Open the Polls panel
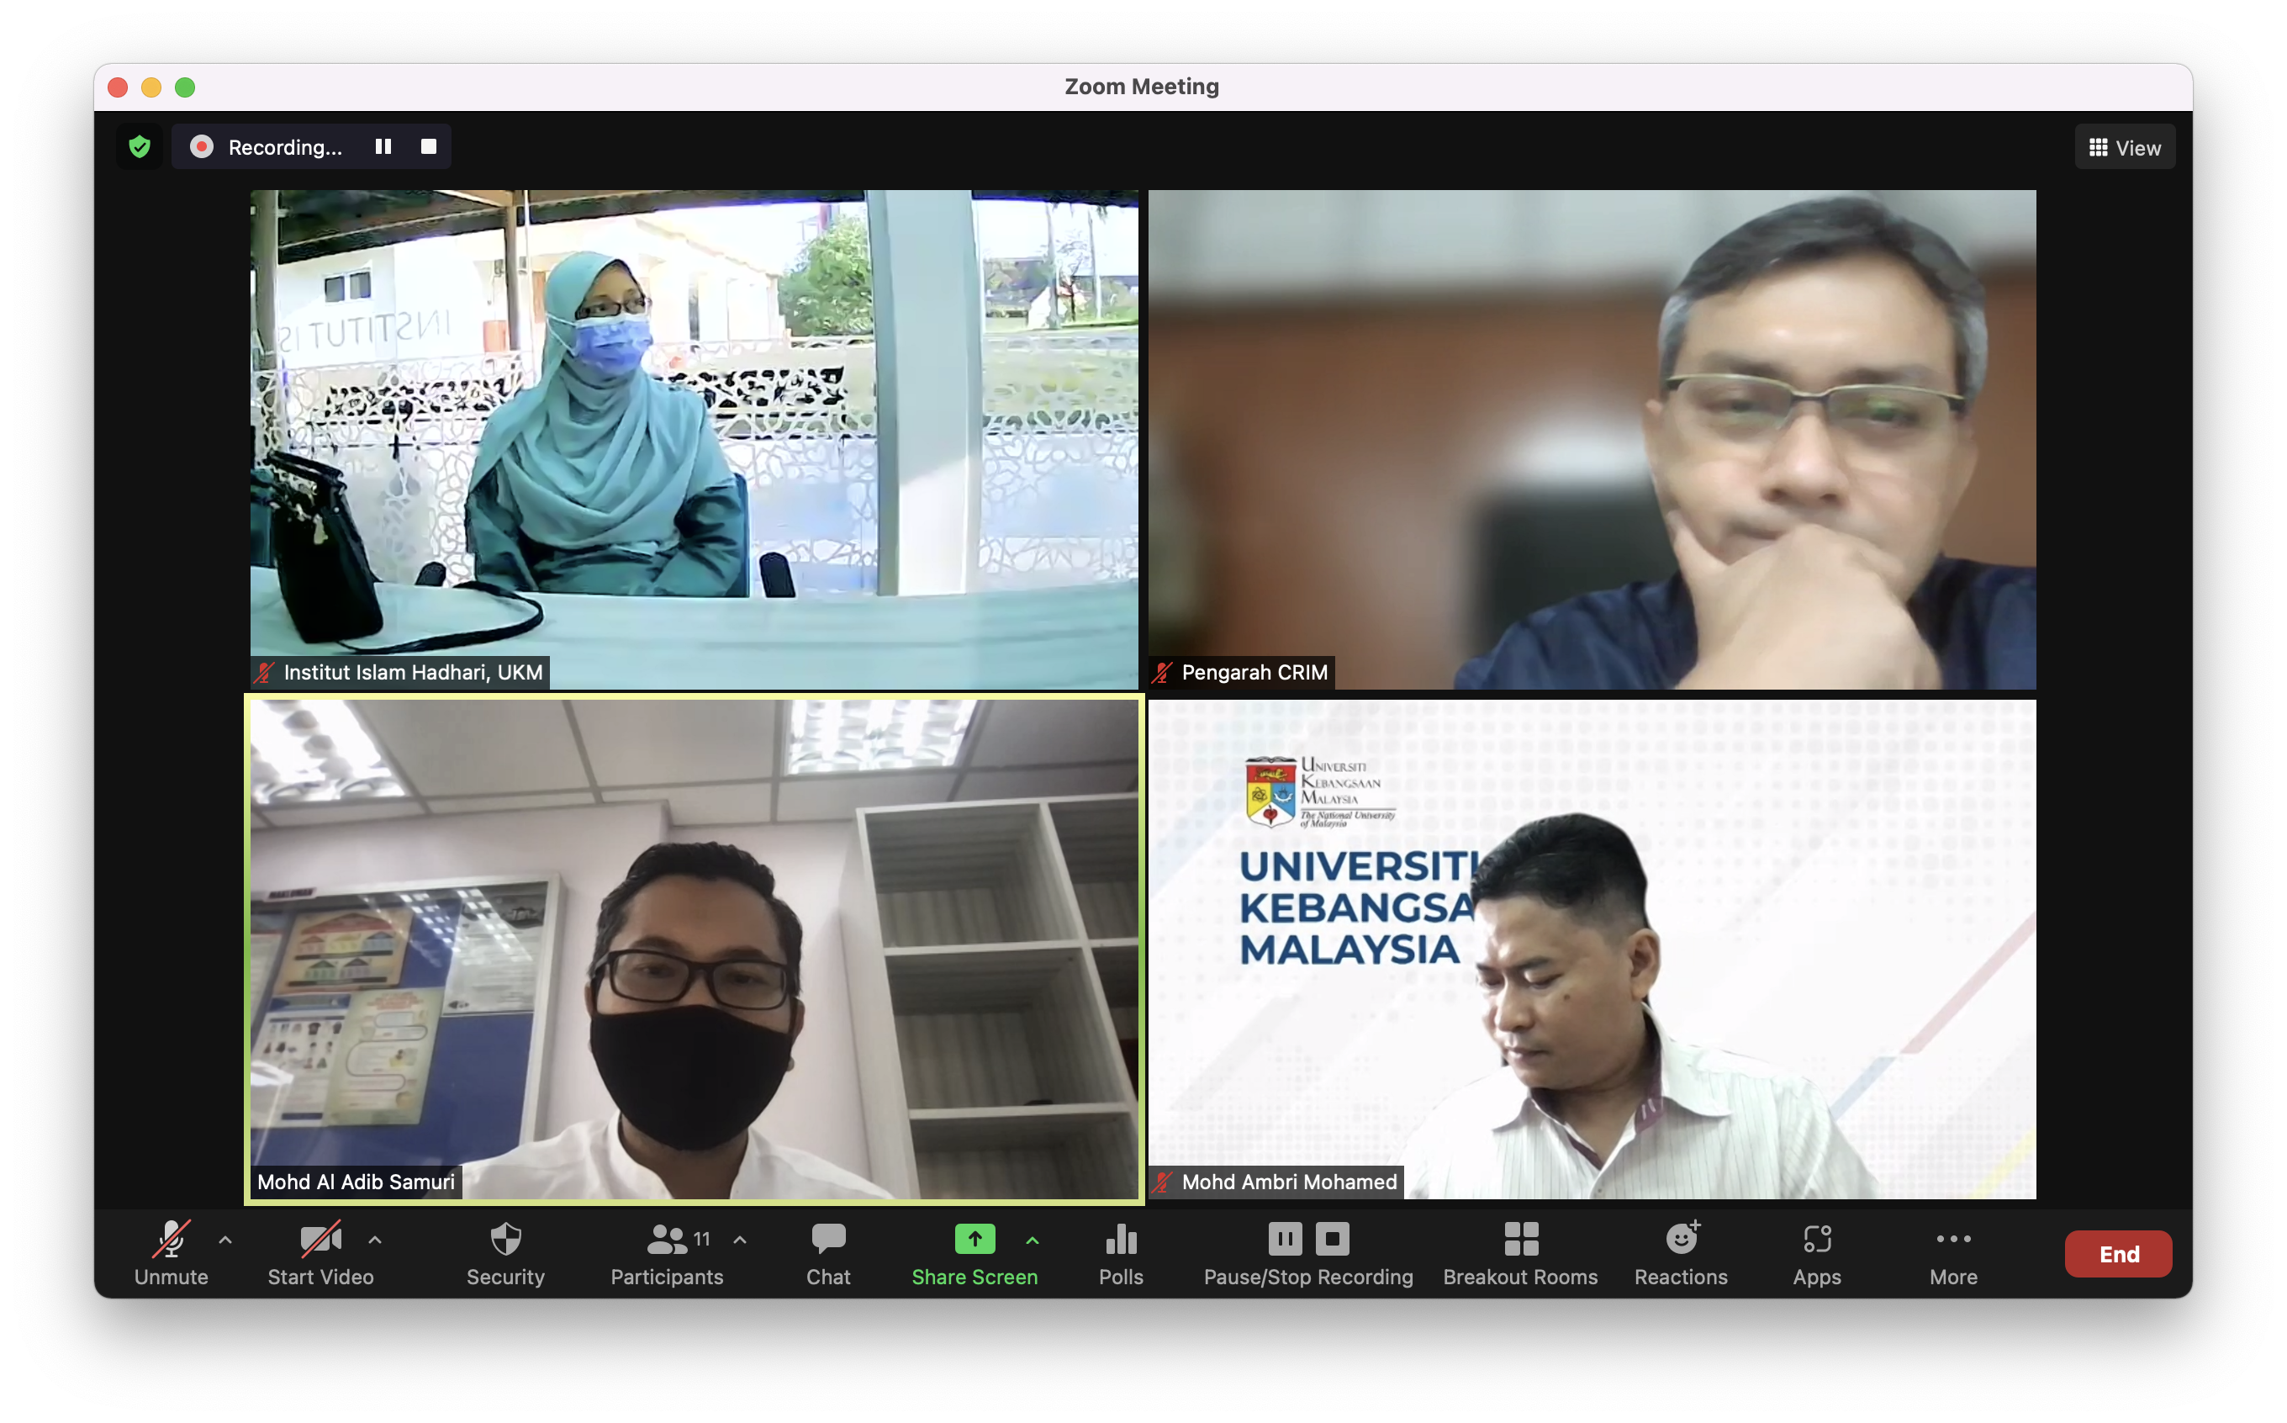 (x=1121, y=1252)
